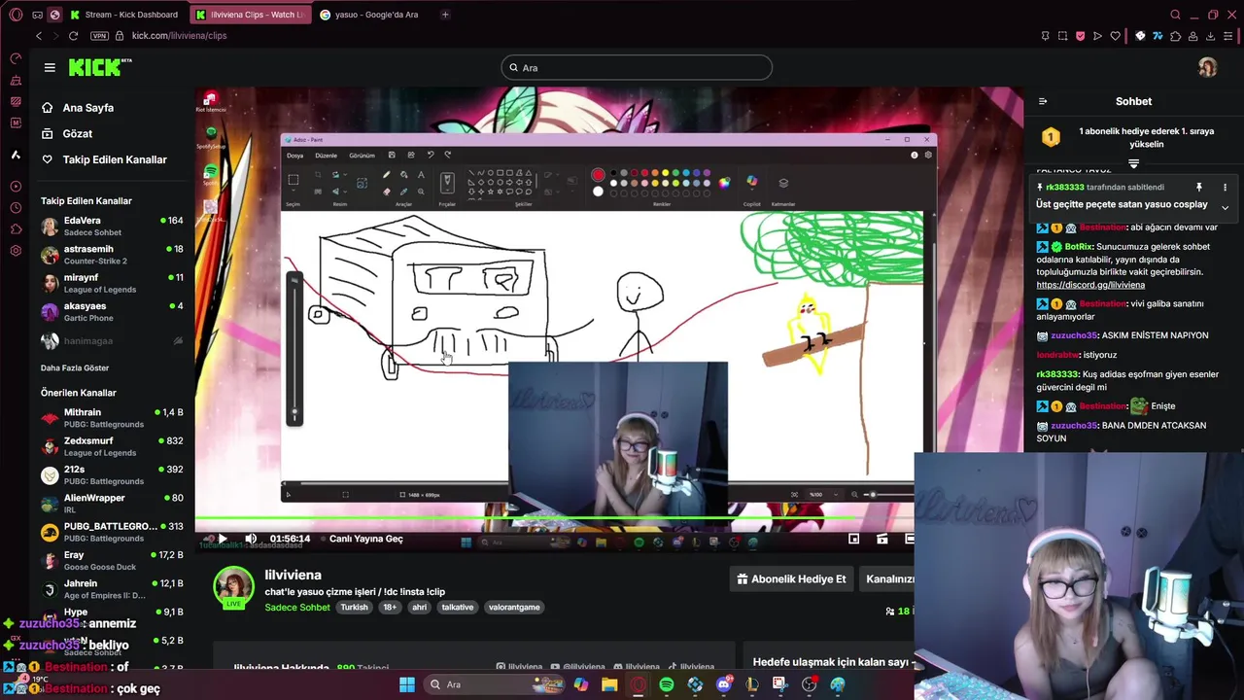
Task: Switch to Stream - Kick Dashboard tab
Action: pyautogui.click(x=122, y=15)
